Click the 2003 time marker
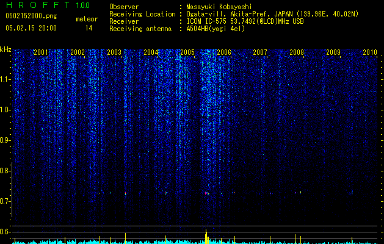Viewport: 384px width, 244px height. [114, 52]
